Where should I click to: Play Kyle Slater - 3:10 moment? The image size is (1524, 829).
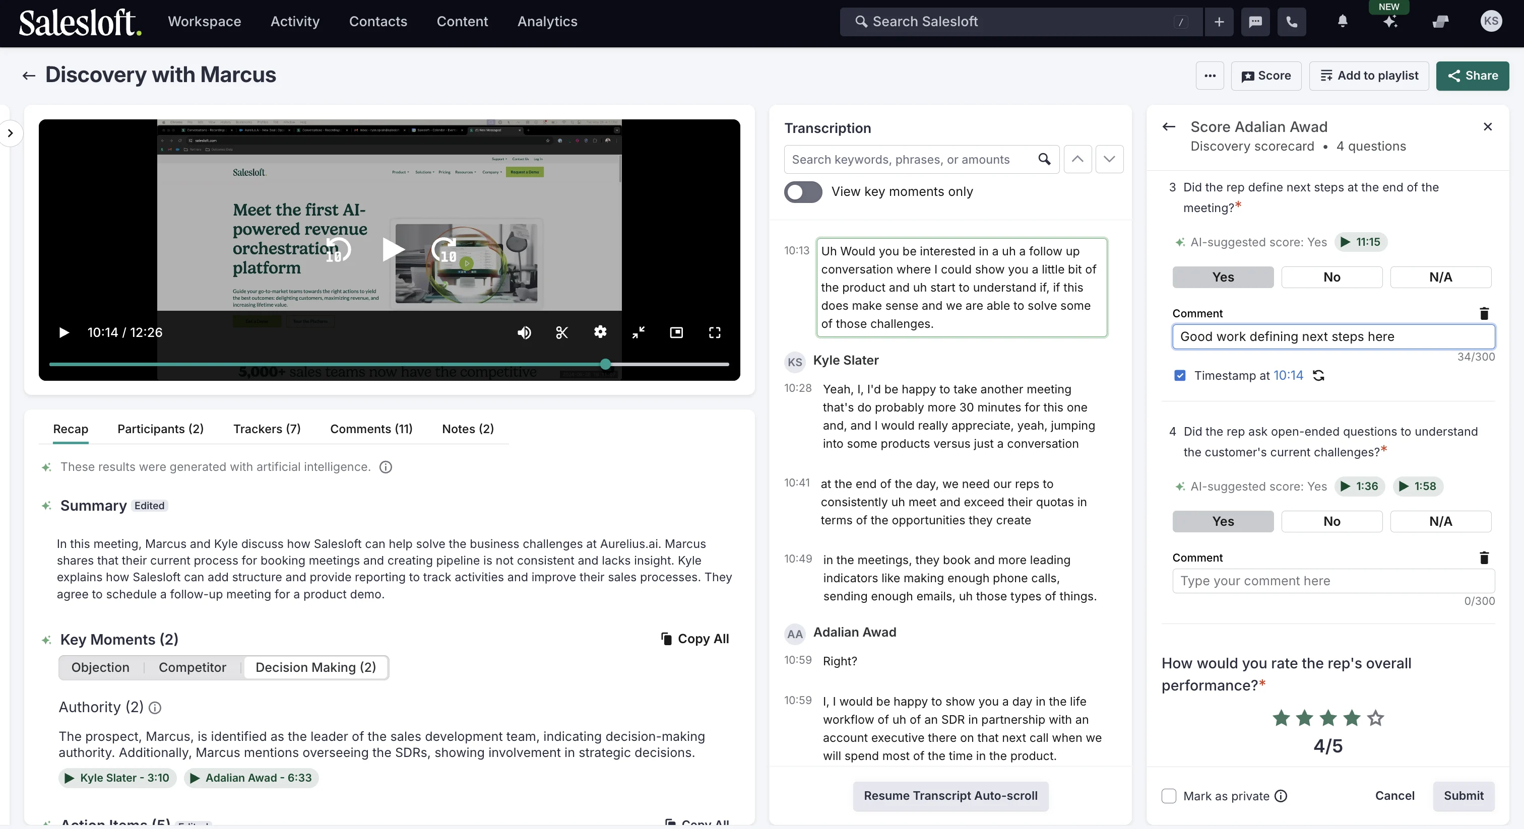tap(117, 778)
